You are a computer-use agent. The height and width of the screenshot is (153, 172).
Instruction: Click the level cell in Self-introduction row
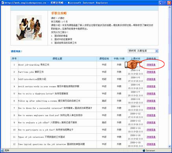click(x=104, y=79)
